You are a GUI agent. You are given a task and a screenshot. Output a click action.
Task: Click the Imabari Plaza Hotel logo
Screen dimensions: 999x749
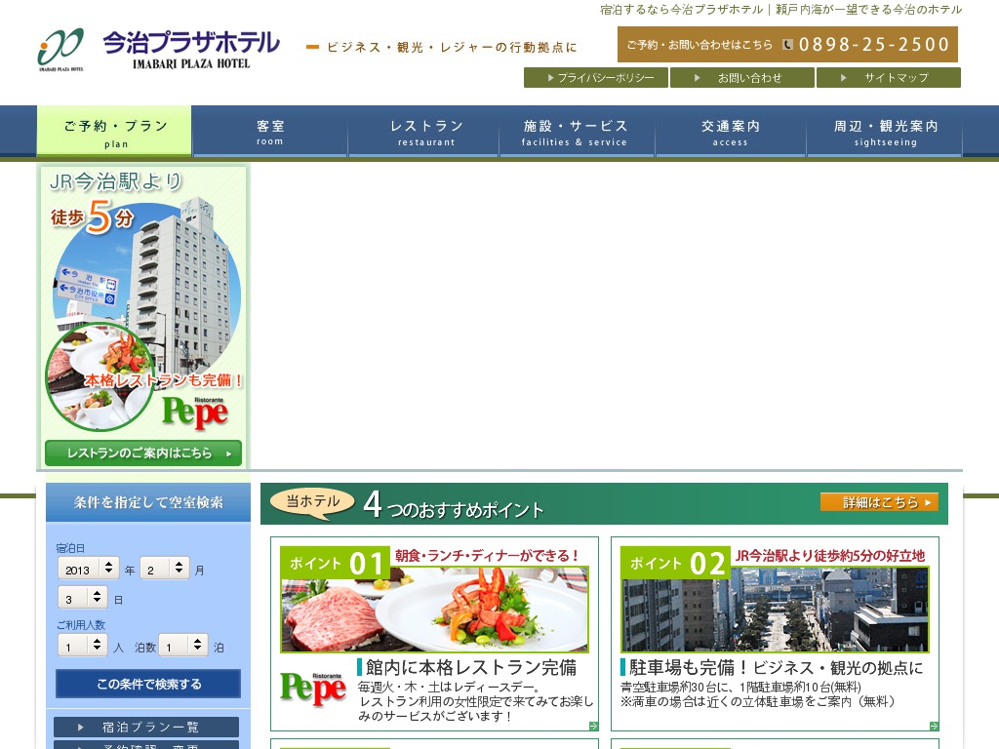click(x=159, y=49)
